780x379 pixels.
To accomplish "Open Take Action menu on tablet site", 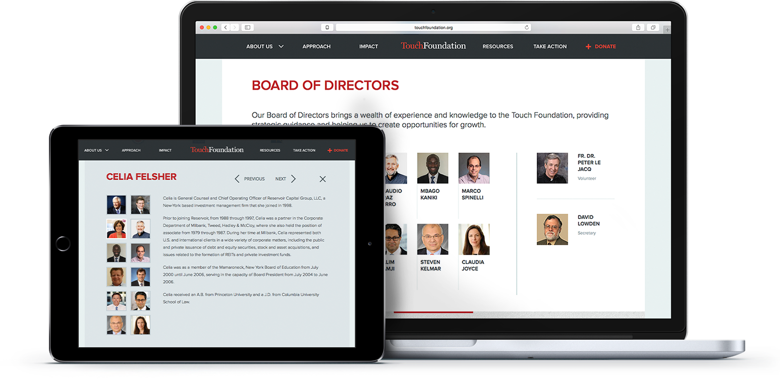I will [304, 150].
